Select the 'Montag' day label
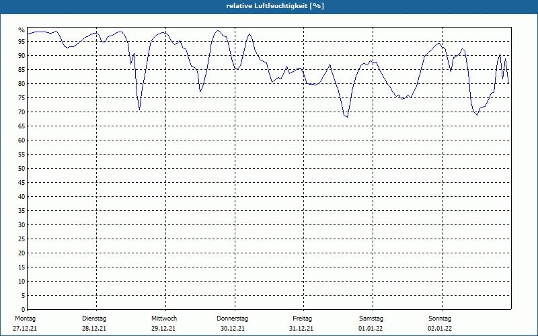This screenshot has width=538, height=336. [25, 319]
